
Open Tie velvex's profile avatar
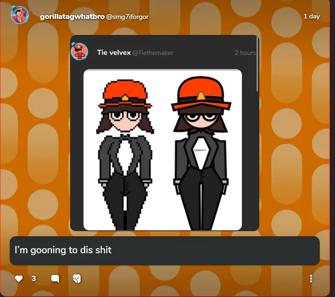tap(79, 52)
